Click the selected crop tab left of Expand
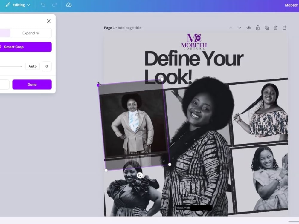 pos(5,33)
